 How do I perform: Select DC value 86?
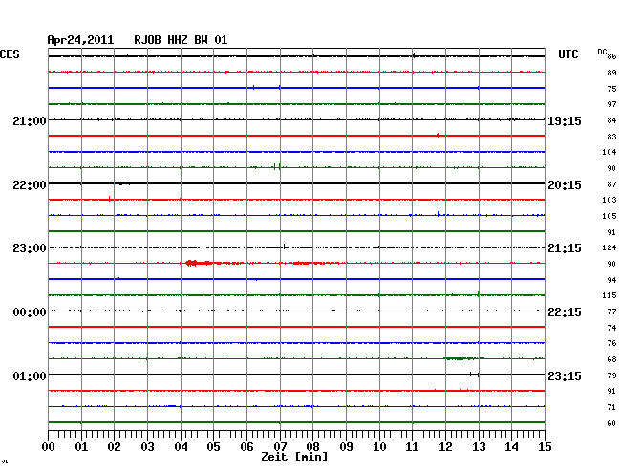(x=611, y=56)
